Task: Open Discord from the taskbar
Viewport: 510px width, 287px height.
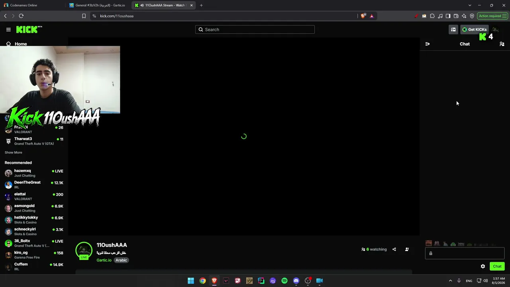Action: click(296, 281)
